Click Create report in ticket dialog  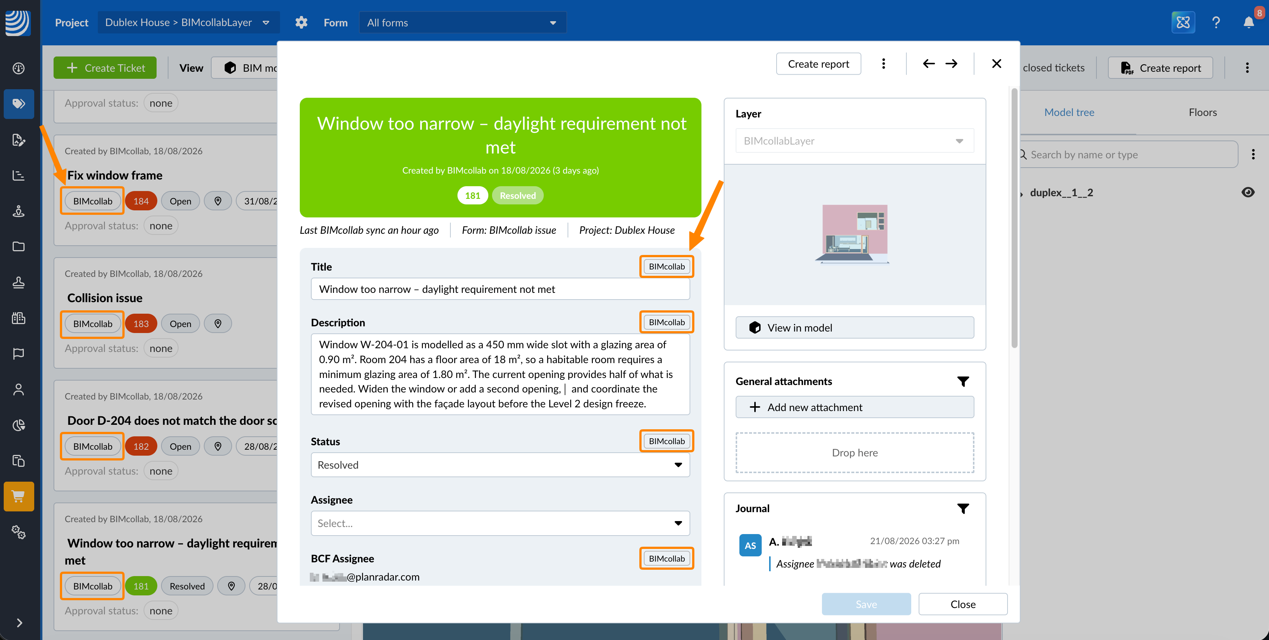pos(818,64)
